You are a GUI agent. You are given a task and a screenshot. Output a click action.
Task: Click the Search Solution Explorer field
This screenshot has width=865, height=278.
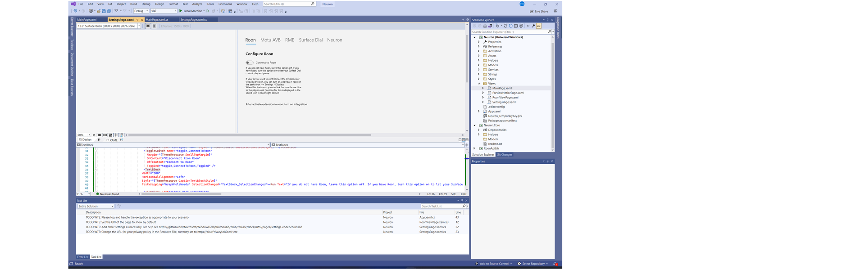(x=511, y=32)
